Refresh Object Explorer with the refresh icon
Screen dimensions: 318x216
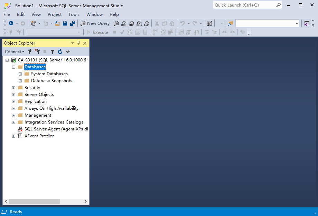pyautogui.click(x=60, y=52)
